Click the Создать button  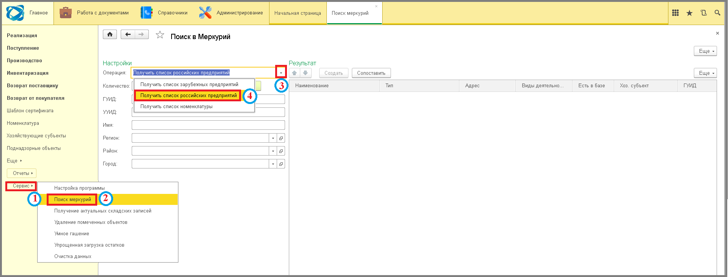[x=334, y=73]
